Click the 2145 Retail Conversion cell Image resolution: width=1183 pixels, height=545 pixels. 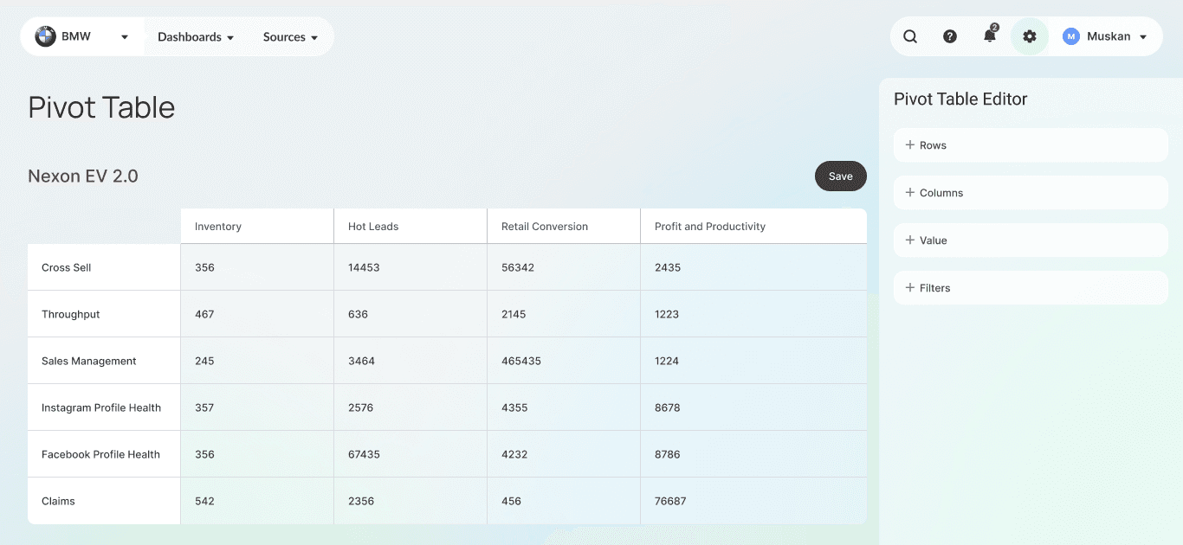click(564, 314)
